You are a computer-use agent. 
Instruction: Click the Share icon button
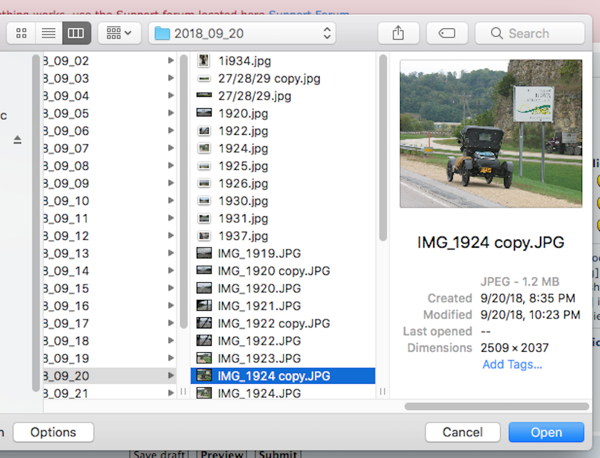(x=398, y=33)
